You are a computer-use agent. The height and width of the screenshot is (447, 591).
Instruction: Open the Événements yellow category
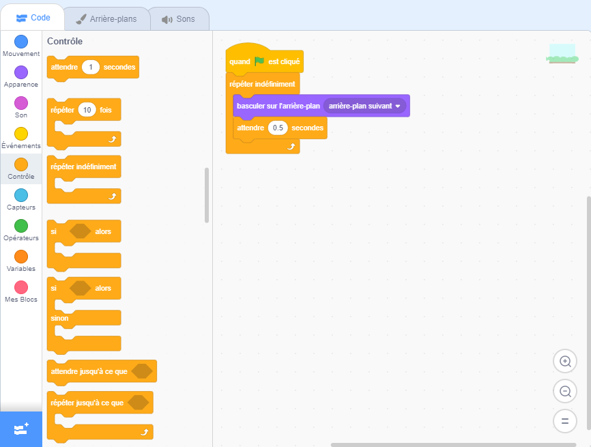tap(21, 134)
